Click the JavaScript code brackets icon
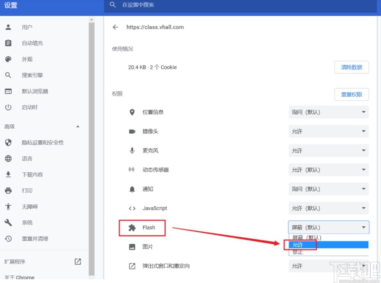 point(132,208)
